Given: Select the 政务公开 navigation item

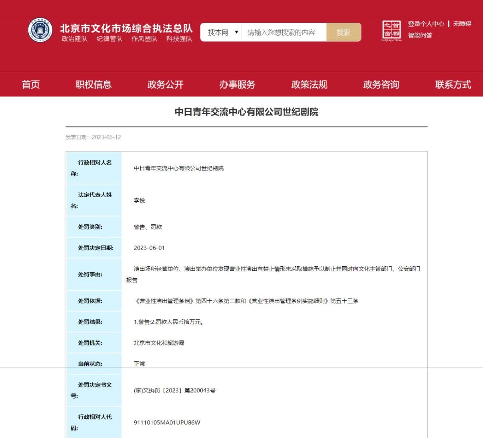Looking at the screenshot, I should [x=166, y=85].
